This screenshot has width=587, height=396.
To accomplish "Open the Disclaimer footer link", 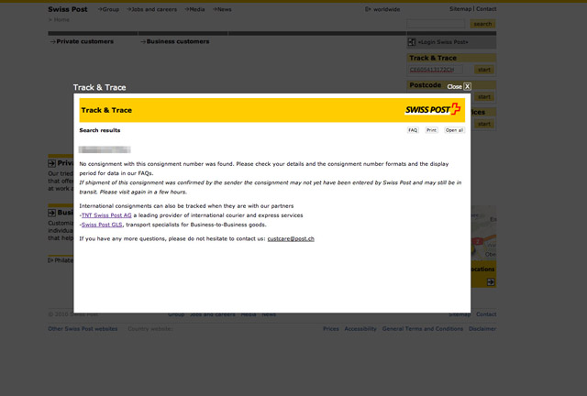I will click(482, 329).
